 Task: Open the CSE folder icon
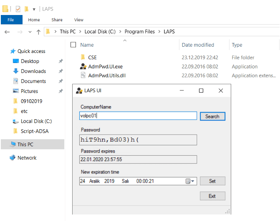pos(83,58)
